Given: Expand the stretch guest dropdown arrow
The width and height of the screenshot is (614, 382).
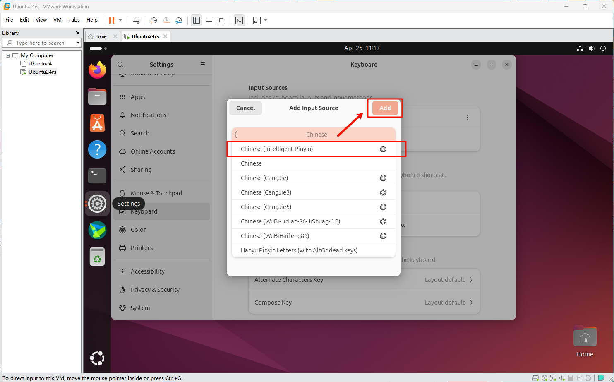Looking at the screenshot, I should coord(266,20).
